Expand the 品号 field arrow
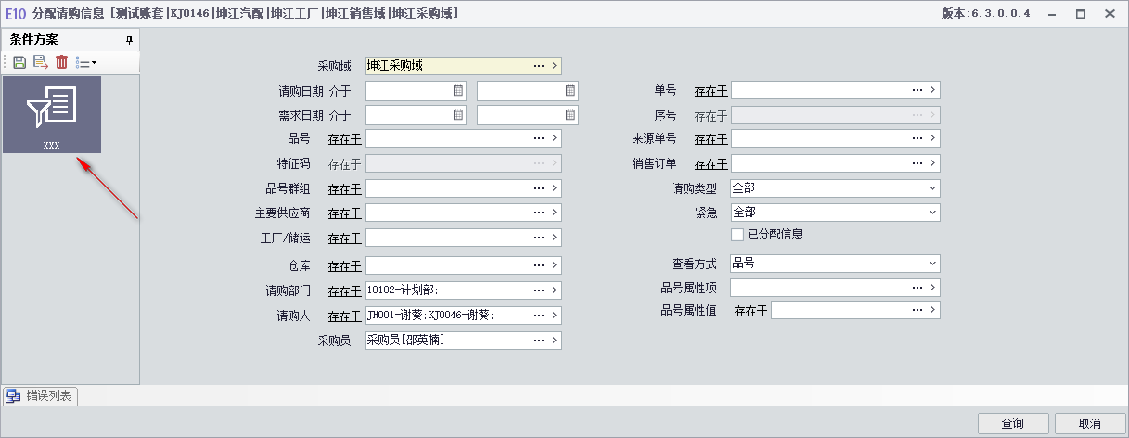 point(555,138)
